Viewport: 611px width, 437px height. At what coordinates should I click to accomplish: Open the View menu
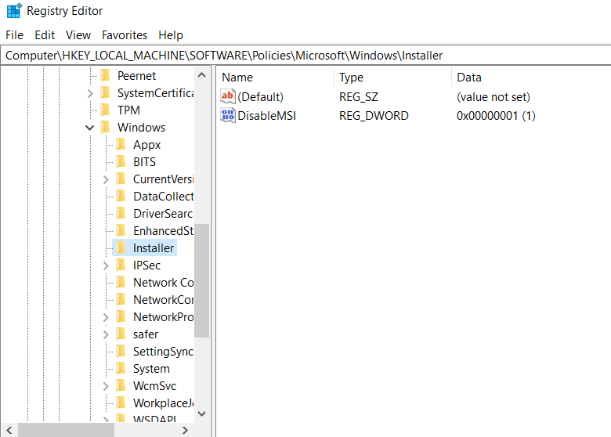78,35
